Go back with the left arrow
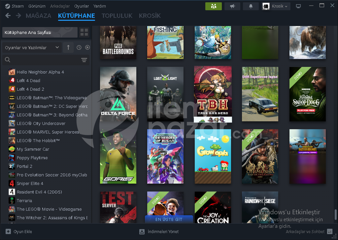The image size is (338, 240). (x=8, y=15)
